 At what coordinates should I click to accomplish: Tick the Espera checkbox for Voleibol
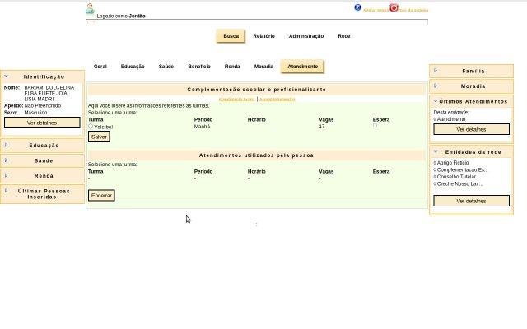pos(375,126)
